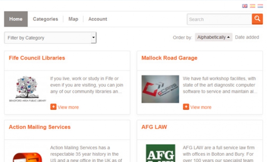The height and width of the screenshot is (162, 267).
Task: Click plus icon under Fife Council Libraries
Action: pyautogui.click(x=53, y=107)
